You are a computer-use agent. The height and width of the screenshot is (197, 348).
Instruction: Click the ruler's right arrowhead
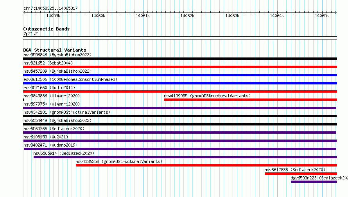[336, 12]
